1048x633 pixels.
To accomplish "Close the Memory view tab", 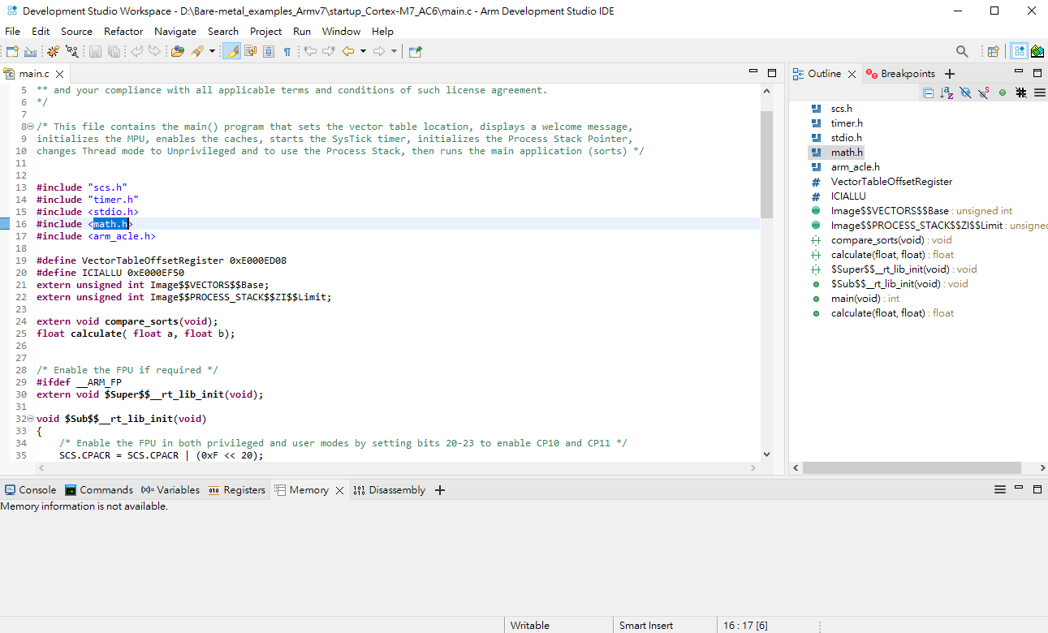I will point(339,490).
